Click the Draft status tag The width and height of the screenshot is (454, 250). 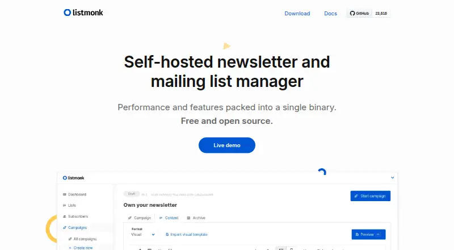pyautogui.click(x=132, y=194)
